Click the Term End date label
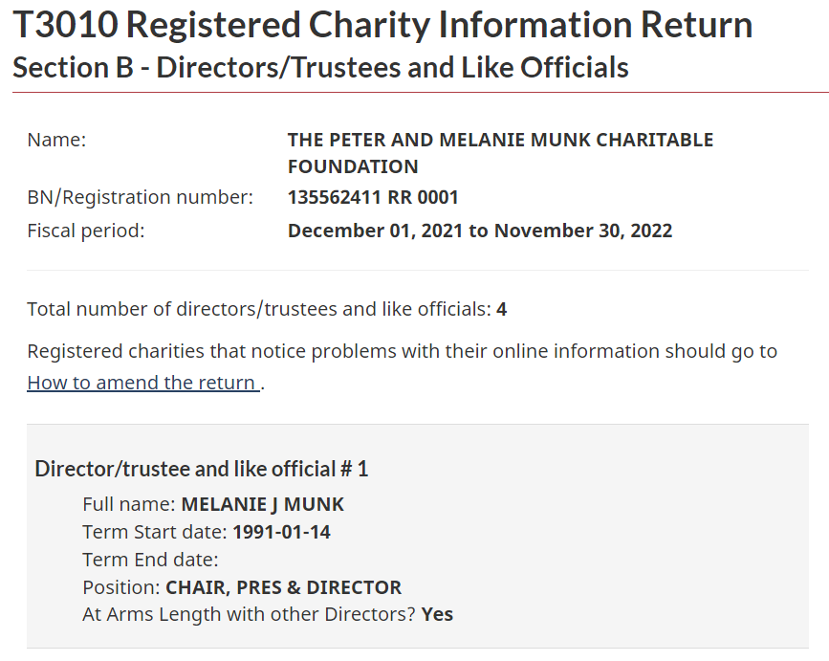 (x=150, y=560)
